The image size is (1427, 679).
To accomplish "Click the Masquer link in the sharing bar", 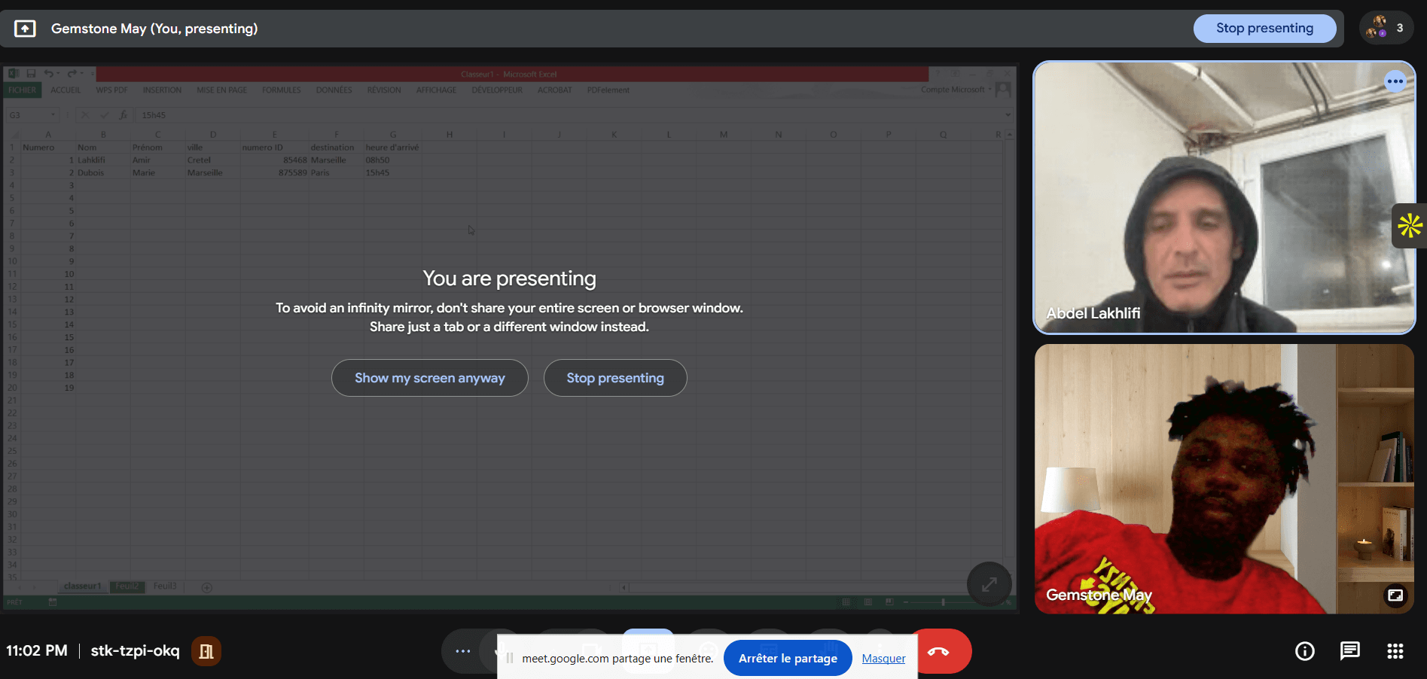I will 883,658.
